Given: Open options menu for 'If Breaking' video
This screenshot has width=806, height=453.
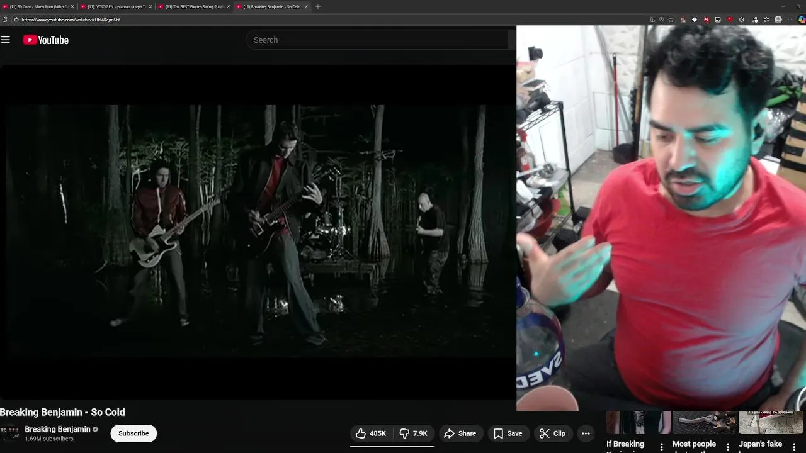Looking at the screenshot, I should pyautogui.click(x=662, y=447).
